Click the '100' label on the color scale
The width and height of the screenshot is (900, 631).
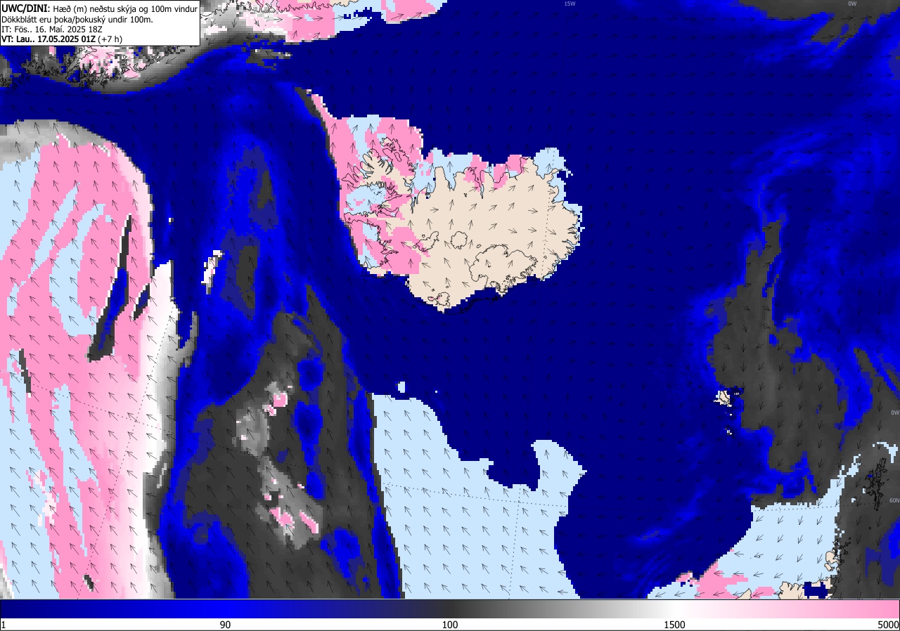tap(450, 625)
